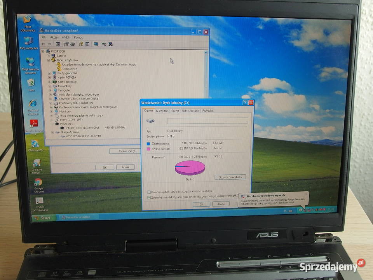Switch to the Udostępnianie tab
Viewport: 373px width, 280px height.
point(190,111)
